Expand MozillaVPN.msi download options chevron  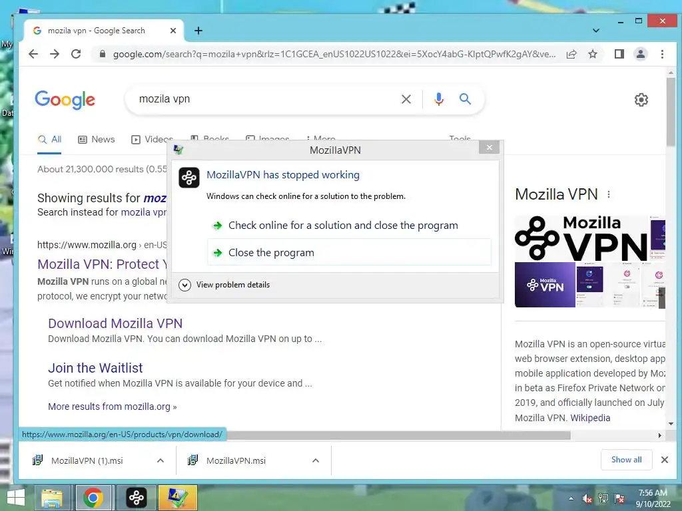[x=316, y=460]
